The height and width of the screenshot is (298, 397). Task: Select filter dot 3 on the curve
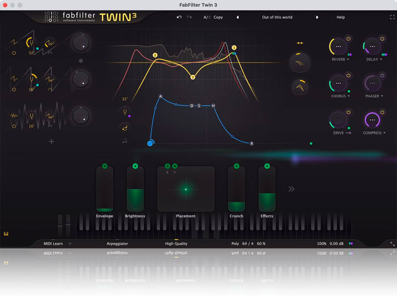coord(193,77)
